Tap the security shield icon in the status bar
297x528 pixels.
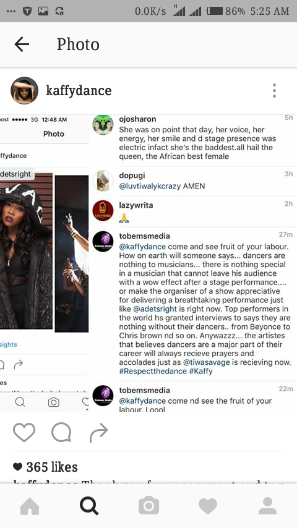[27, 11]
